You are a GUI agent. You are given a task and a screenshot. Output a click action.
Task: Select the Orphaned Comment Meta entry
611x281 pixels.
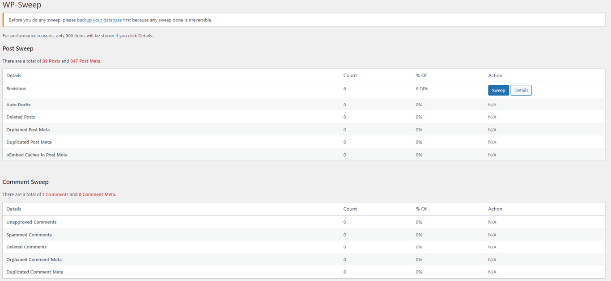[34, 259]
